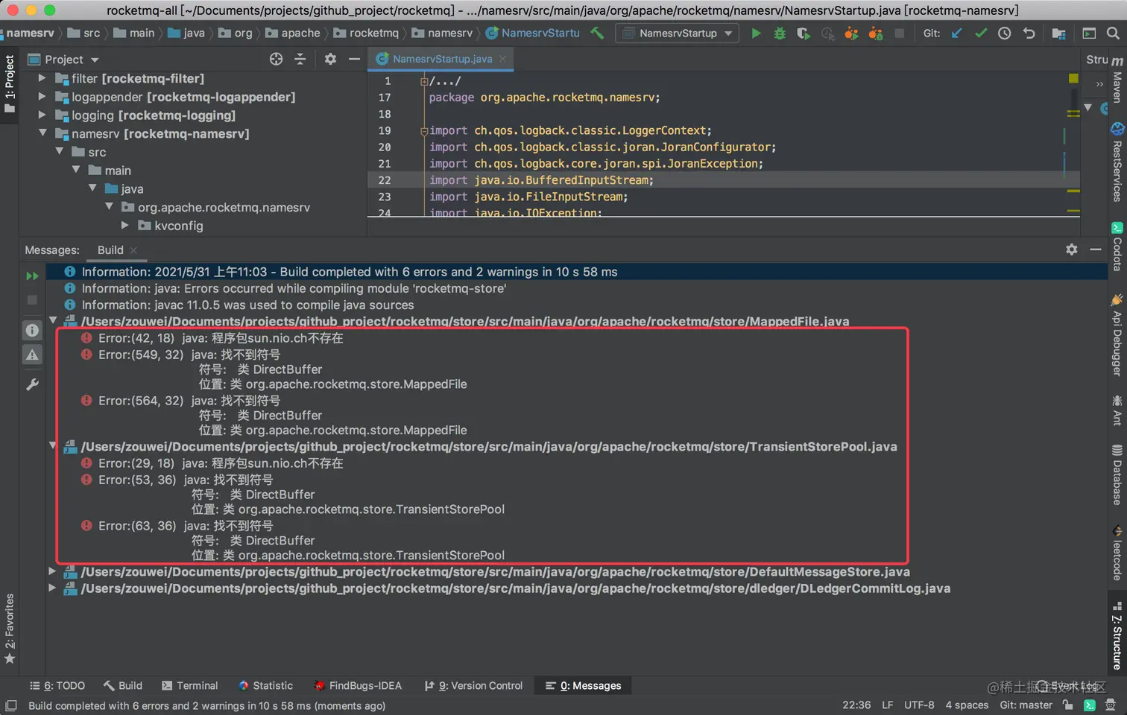
Task: Open the leetcode side tool window
Action: pyautogui.click(x=1117, y=553)
